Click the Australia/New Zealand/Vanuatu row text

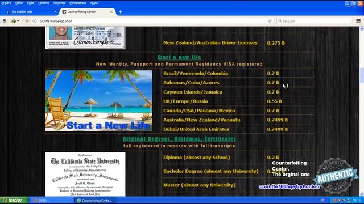(201, 120)
